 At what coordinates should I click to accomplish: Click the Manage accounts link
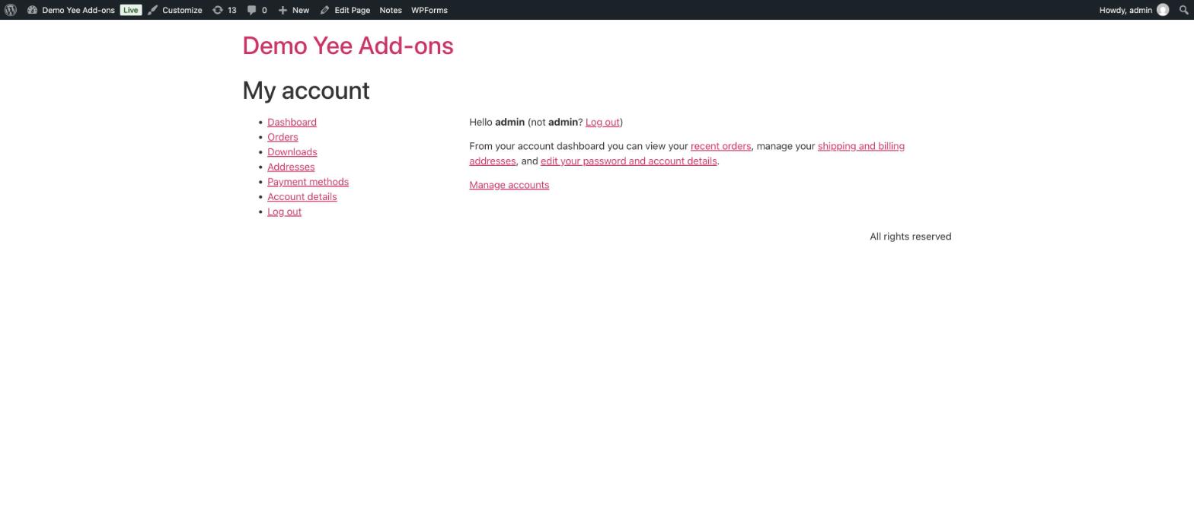click(509, 185)
